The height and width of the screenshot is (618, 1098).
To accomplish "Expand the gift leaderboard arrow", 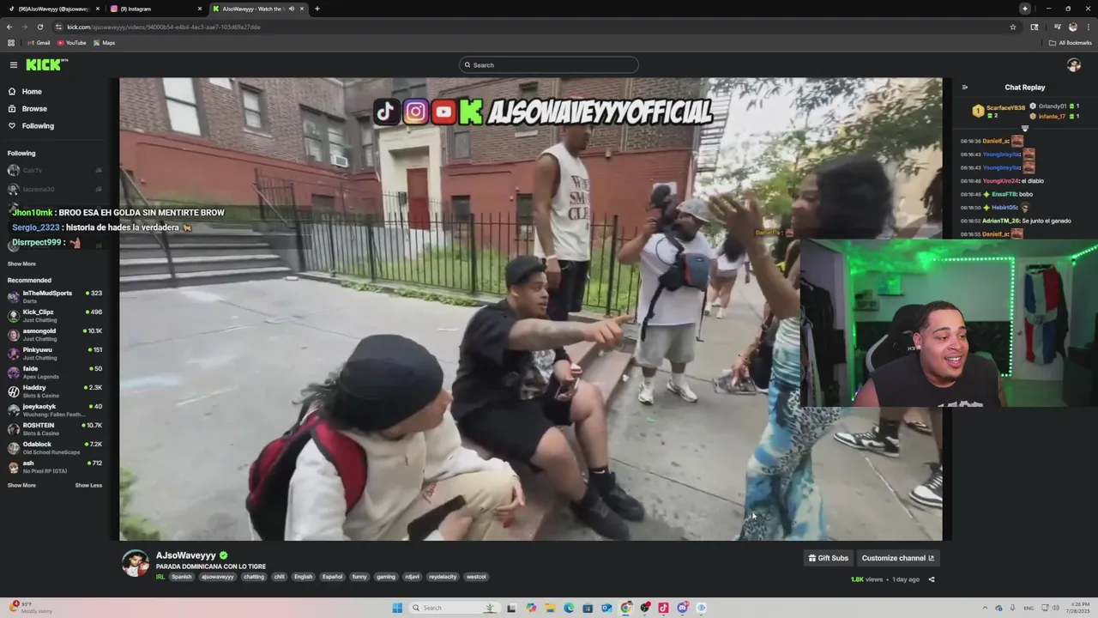I will click(1024, 129).
